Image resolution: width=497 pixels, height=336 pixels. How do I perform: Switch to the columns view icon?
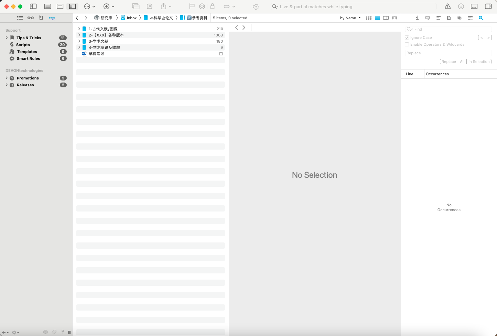[x=386, y=18]
